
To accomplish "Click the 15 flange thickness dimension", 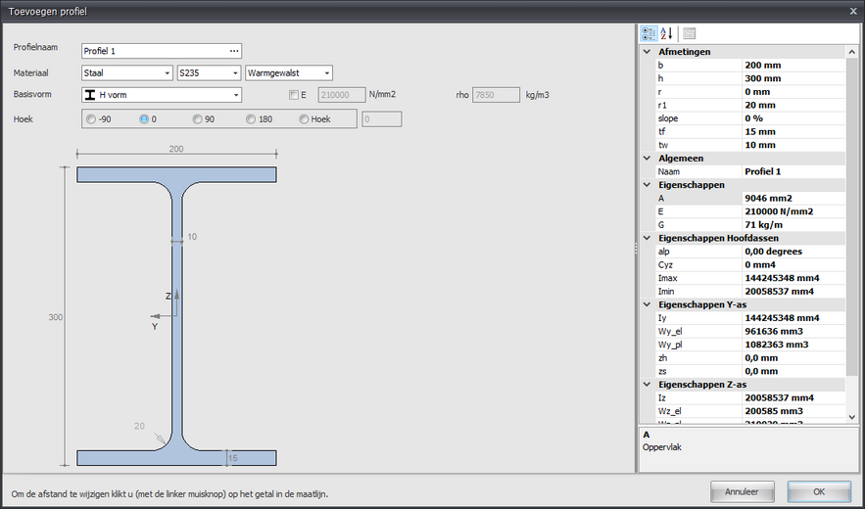I will [x=232, y=458].
